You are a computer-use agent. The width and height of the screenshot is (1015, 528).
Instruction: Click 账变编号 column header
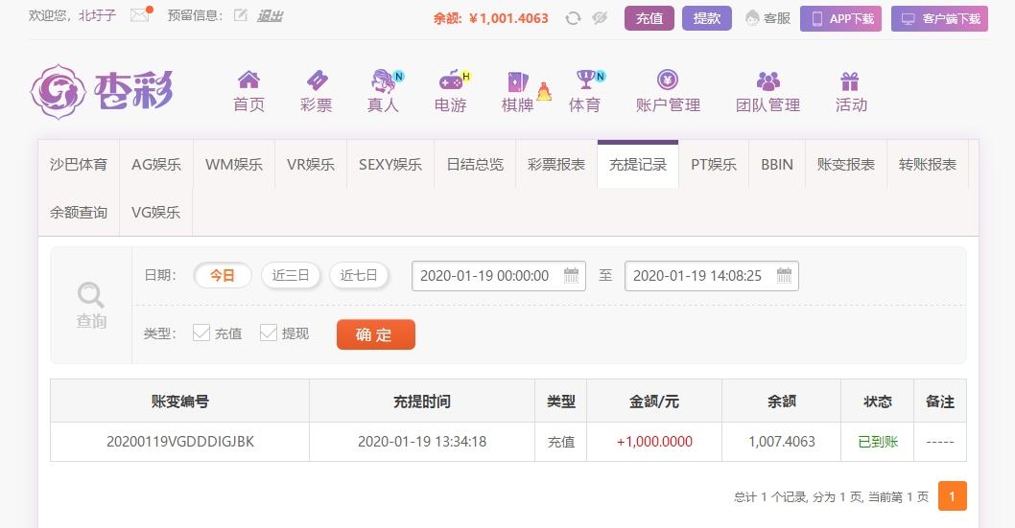pos(180,402)
